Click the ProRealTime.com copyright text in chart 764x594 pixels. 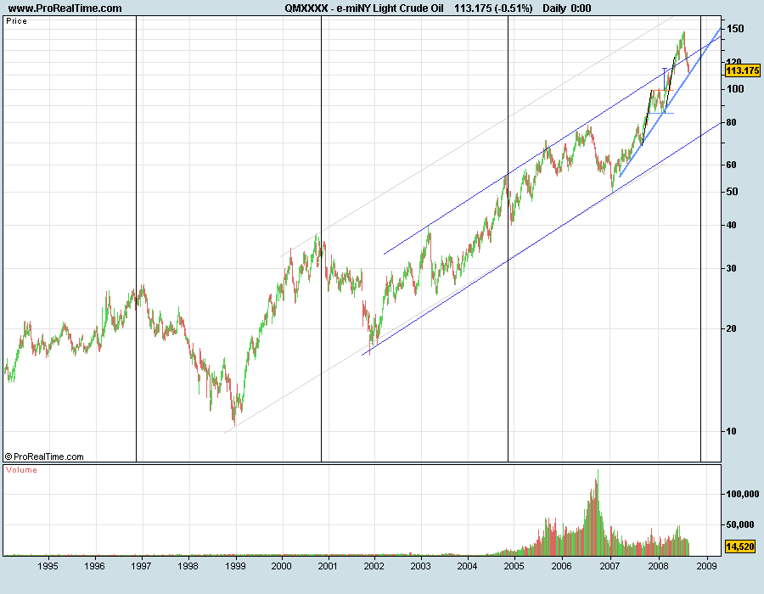pos(44,457)
